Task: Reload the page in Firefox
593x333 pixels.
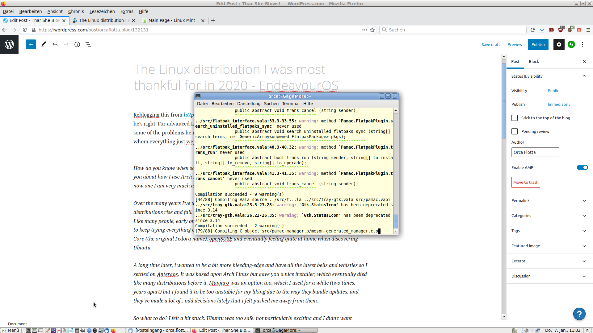Action: click(x=533, y=30)
